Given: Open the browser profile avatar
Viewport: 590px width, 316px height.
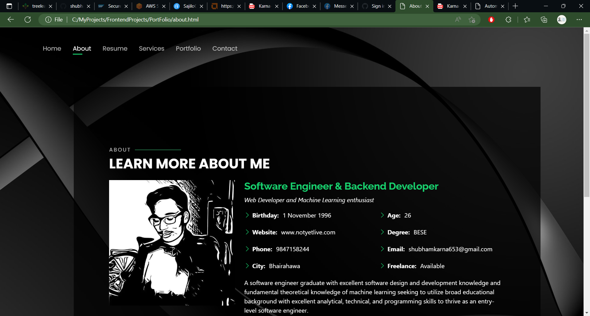Looking at the screenshot, I should (x=562, y=20).
